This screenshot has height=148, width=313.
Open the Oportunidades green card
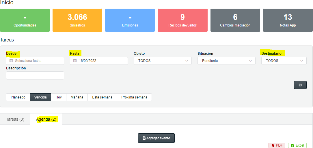pos(25,20)
